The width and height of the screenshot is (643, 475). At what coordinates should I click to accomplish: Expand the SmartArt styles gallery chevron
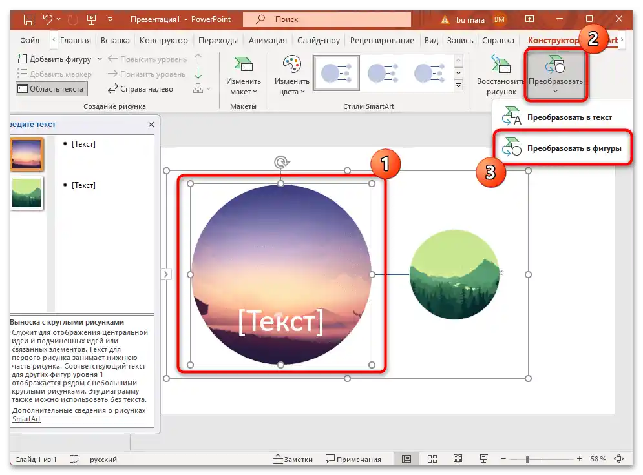tap(459, 84)
